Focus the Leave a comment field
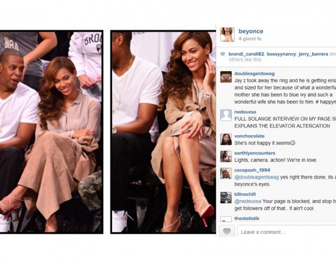 (287, 232)
